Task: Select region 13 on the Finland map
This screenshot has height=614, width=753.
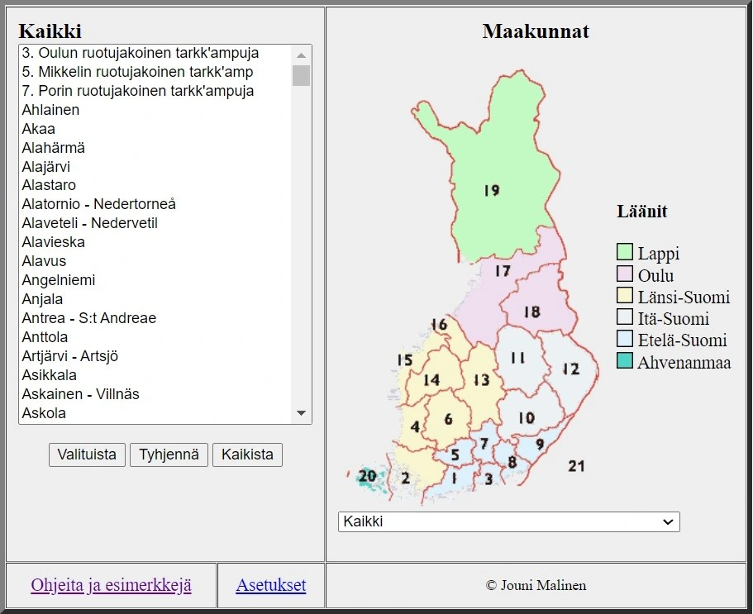Action: pos(481,379)
